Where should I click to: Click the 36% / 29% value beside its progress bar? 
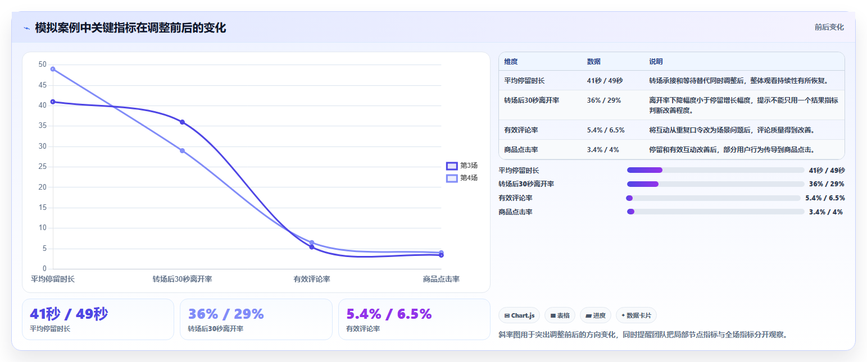[827, 184]
